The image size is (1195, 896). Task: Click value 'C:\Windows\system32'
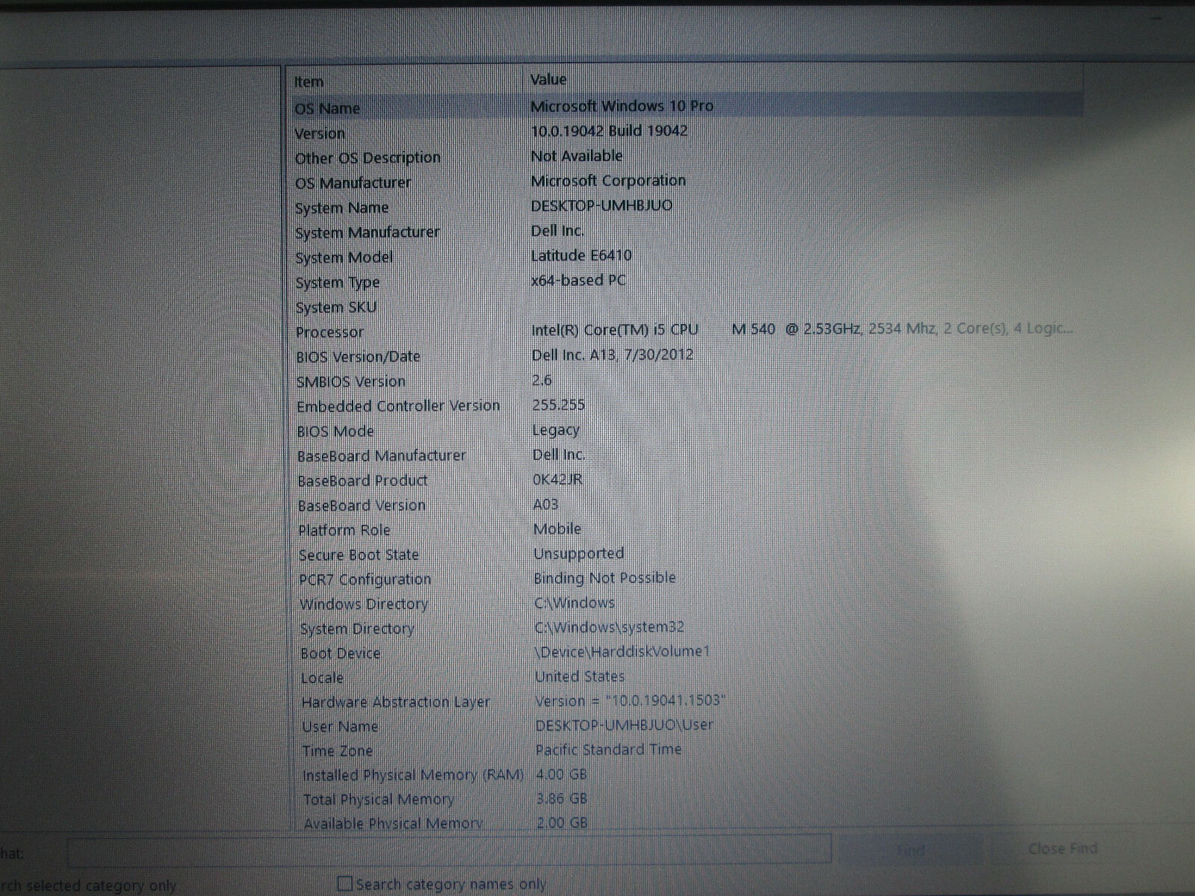609,627
